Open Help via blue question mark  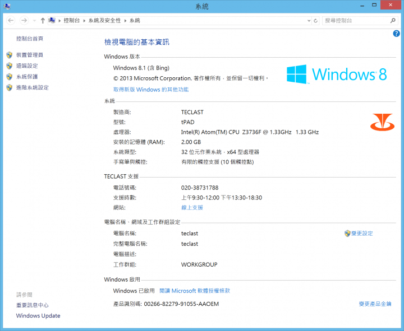[x=396, y=34]
